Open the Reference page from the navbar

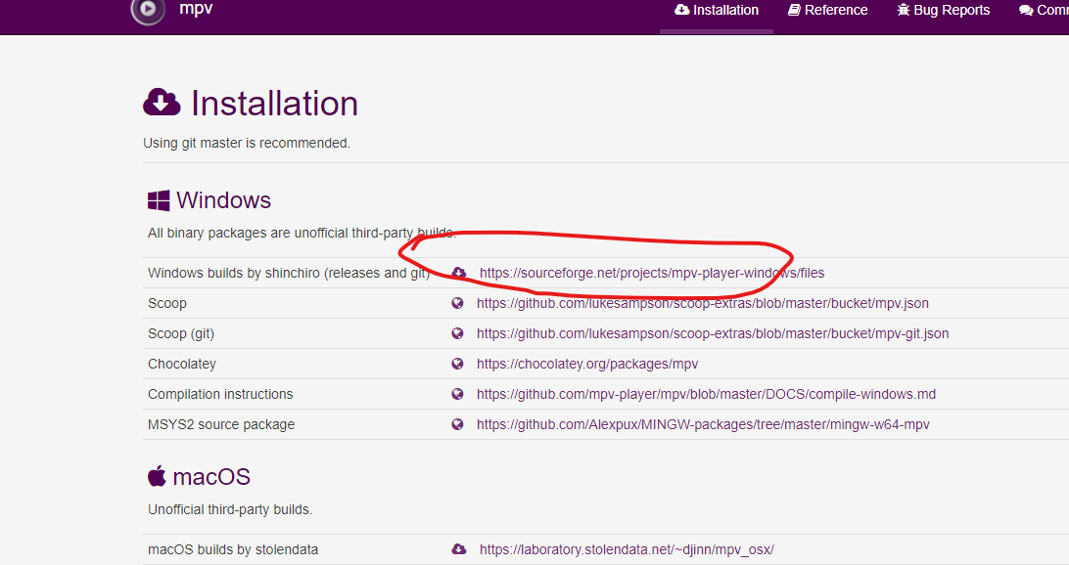[827, 11]
